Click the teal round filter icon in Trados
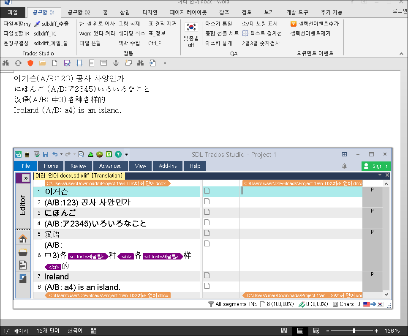 (118, 154)
